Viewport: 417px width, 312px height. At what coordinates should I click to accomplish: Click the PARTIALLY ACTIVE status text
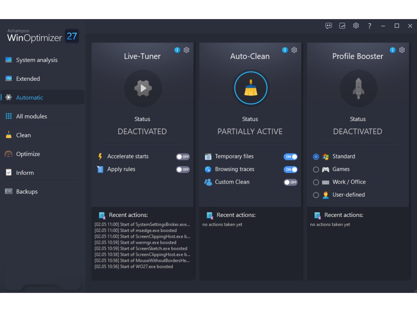250,131
